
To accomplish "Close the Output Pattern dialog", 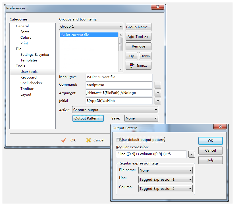I will pyautogui.click(x=220, y=127).
